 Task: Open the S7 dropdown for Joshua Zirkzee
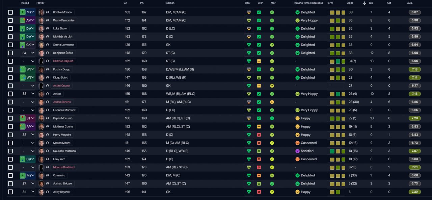[27, 183]
